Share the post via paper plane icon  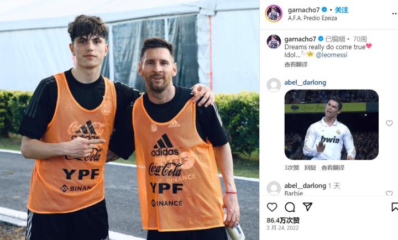(307, 207)
